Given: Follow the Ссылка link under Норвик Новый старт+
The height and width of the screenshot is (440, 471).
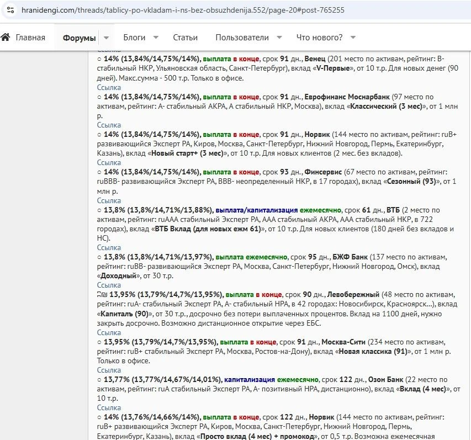Looking at the screenshot, I should pyautogui.click(x=109, y=162).
